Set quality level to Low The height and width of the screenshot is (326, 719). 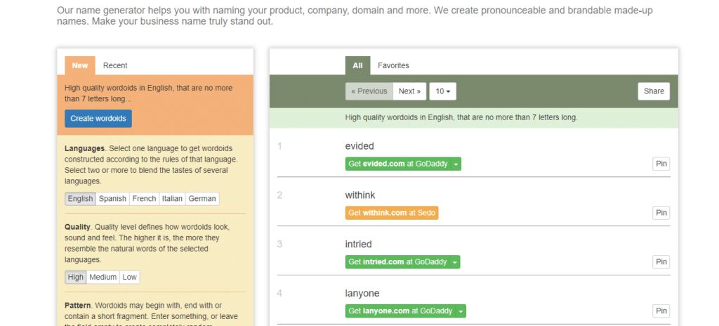tap(129, 278)
